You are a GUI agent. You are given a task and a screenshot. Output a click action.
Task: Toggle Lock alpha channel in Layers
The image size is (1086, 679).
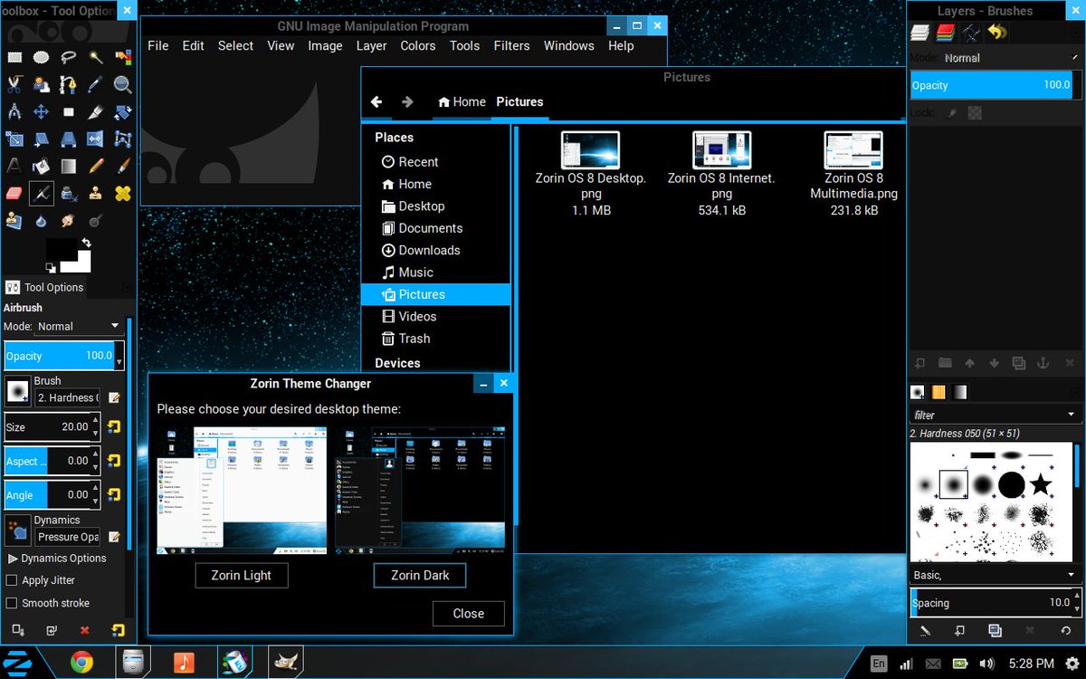click(x=975, y=113)
